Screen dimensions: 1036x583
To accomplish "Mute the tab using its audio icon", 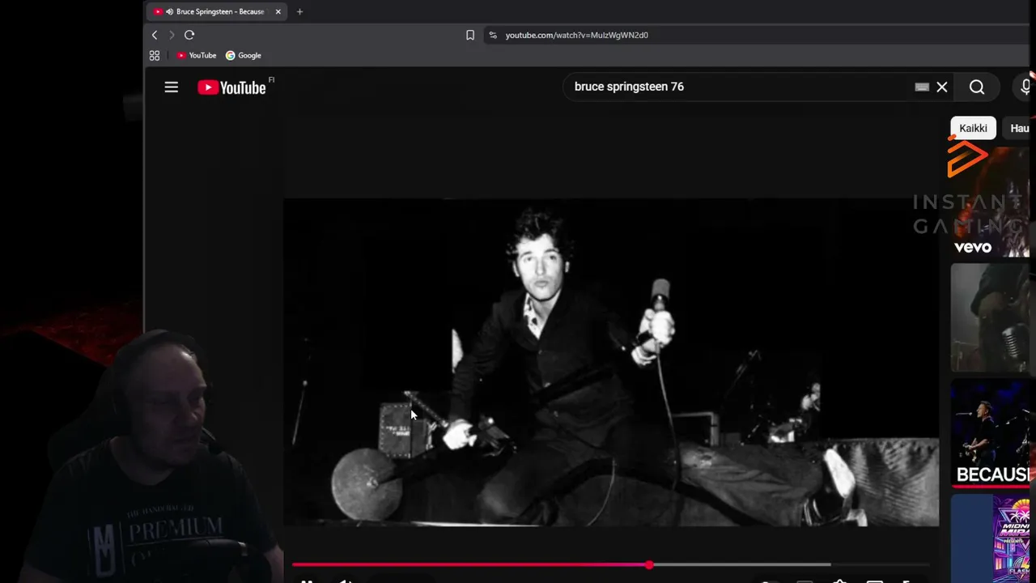I will (169, 11).
